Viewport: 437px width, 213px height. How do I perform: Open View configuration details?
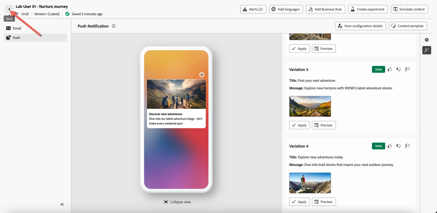[361, 26]
